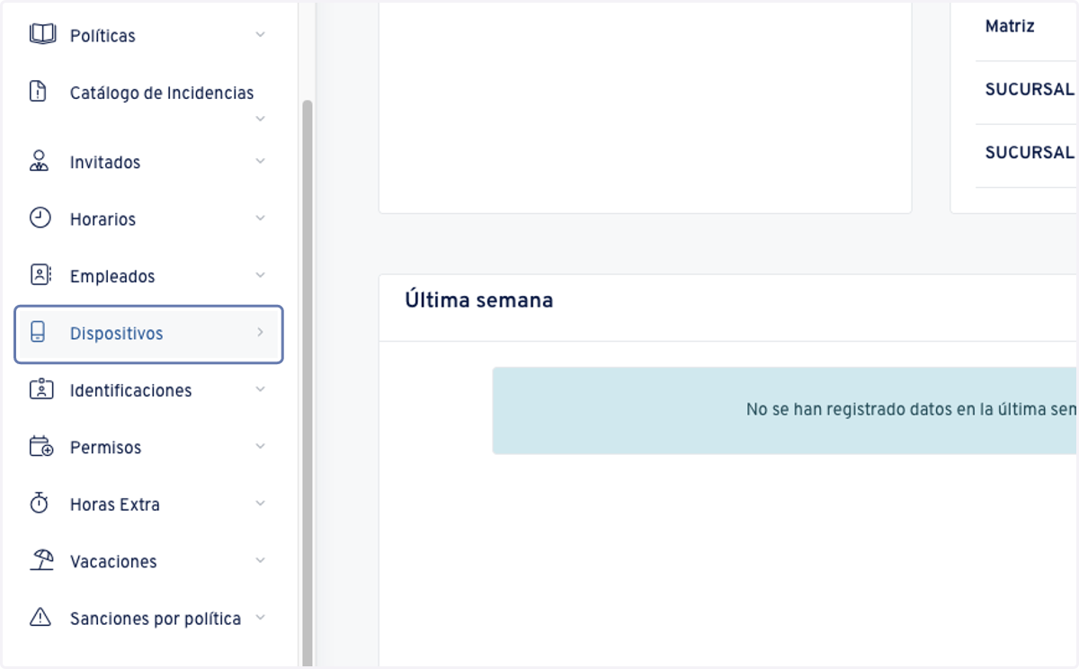Open the Sanciones por política menu label
Screen dimensions: 1079x669
click(156, 619)
